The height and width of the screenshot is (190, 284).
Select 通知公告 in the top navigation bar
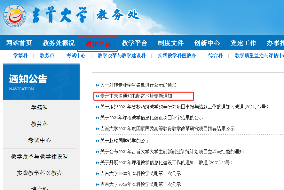click(98, 44)
